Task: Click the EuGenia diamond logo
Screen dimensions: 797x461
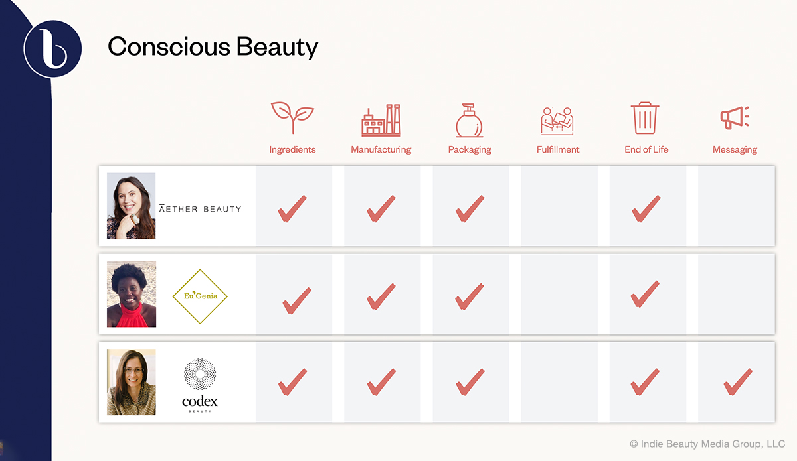Action: tap(200, 296)
